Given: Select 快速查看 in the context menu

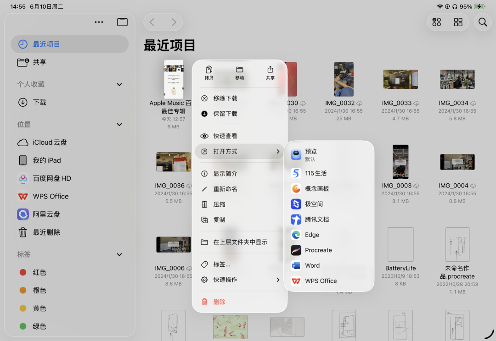Looking at the screenshot, I should point(240,136).
